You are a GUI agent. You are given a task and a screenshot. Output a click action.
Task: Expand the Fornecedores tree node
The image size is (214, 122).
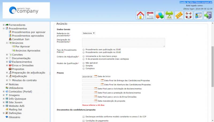[x=4, y=25]
